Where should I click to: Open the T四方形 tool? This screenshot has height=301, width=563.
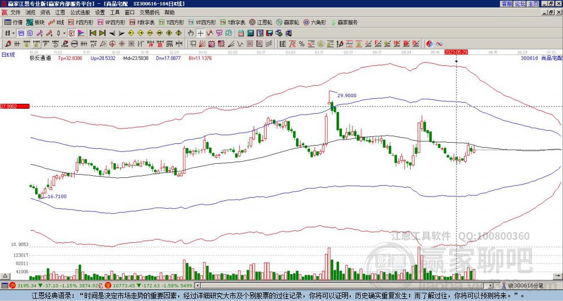[172, 22]
